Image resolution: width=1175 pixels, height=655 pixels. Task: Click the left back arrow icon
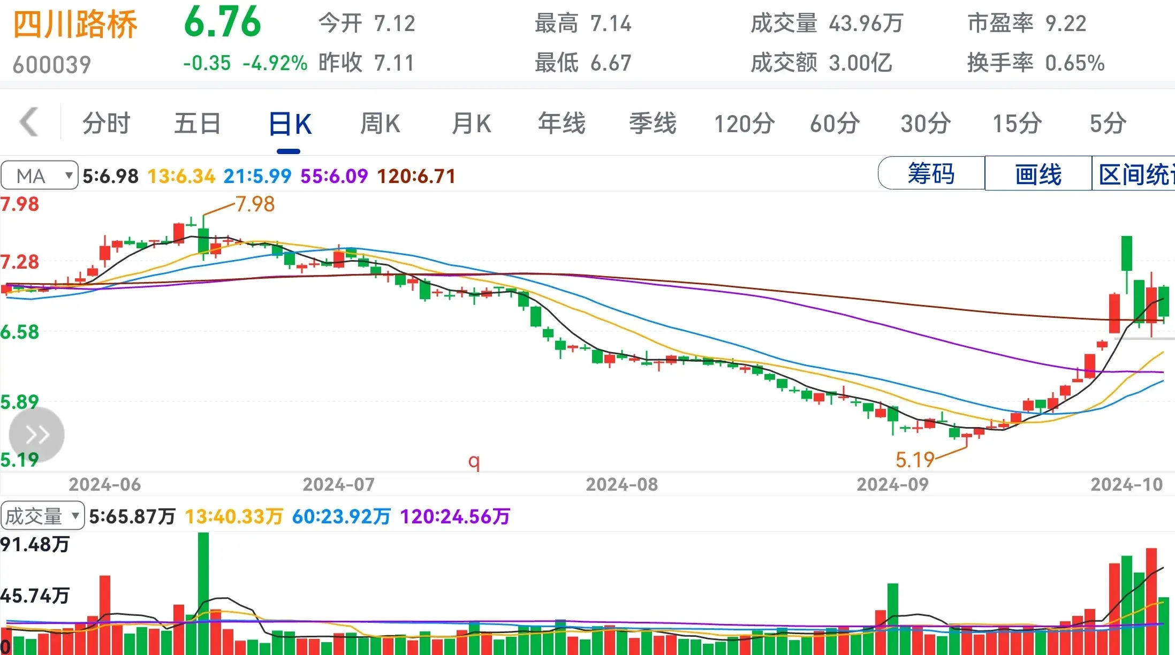(29, 123)
